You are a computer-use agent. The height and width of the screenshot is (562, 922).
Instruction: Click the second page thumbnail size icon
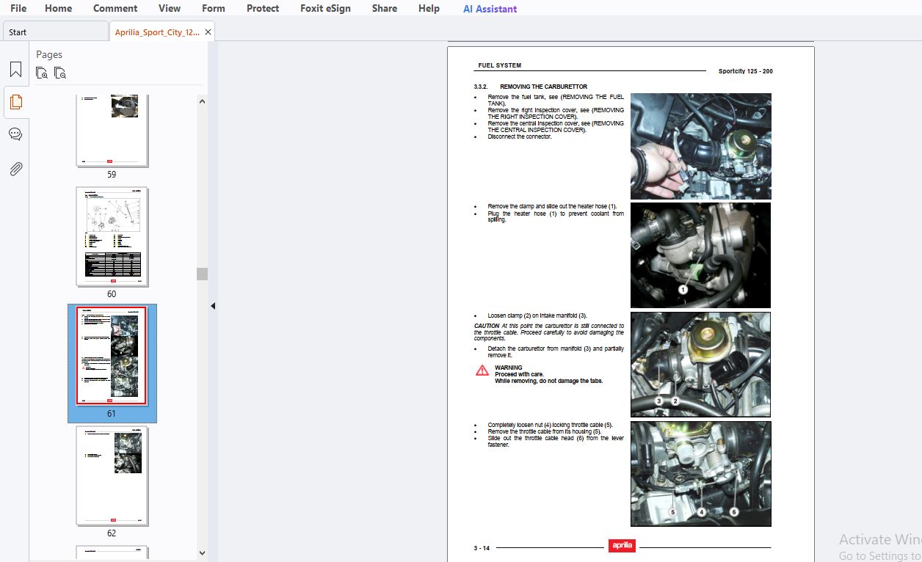pos(60,73)
